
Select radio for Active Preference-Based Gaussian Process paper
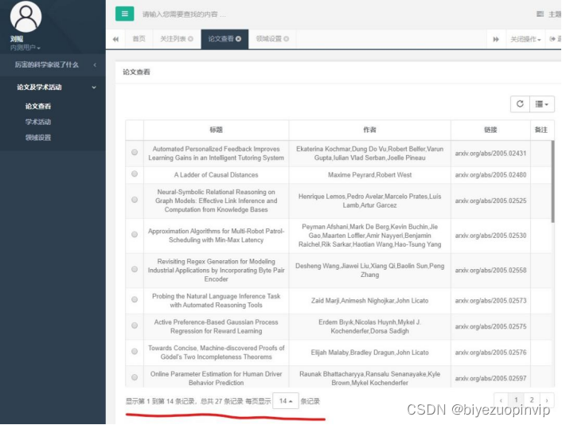tap(135, 326)
